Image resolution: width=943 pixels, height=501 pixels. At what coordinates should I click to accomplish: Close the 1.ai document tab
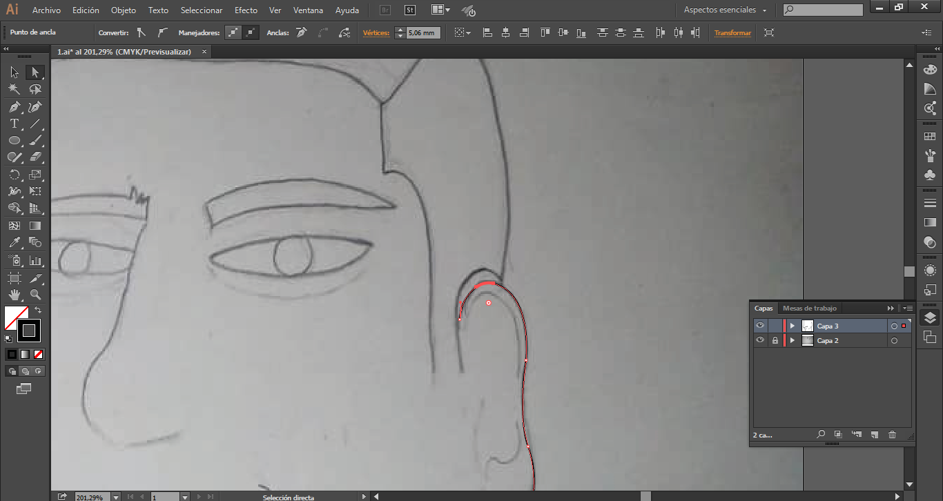click(x=204, y=52)
